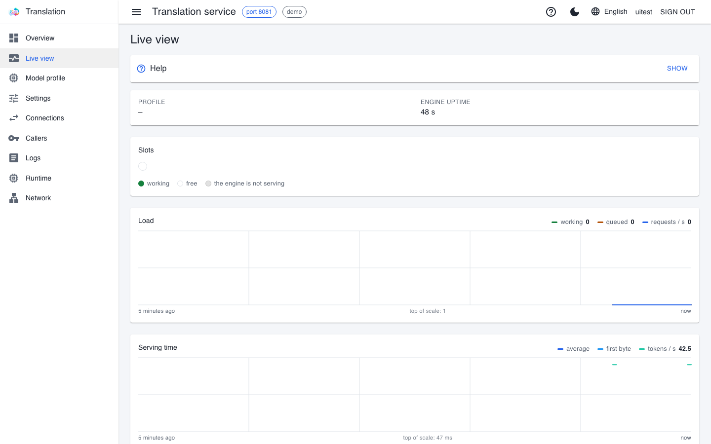Click the Connections arrows icon
The width and height of the screenshot is (711, 444).
(14, 118)
